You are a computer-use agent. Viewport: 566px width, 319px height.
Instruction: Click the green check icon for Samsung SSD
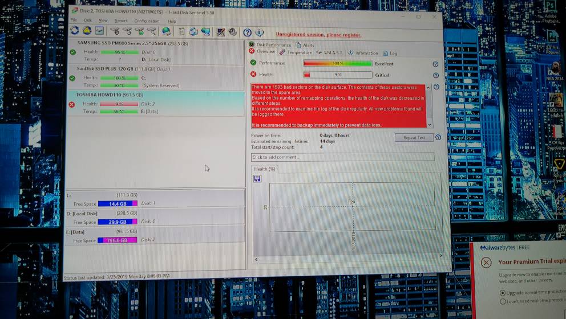pyautogui.click(x=73, y=52)
